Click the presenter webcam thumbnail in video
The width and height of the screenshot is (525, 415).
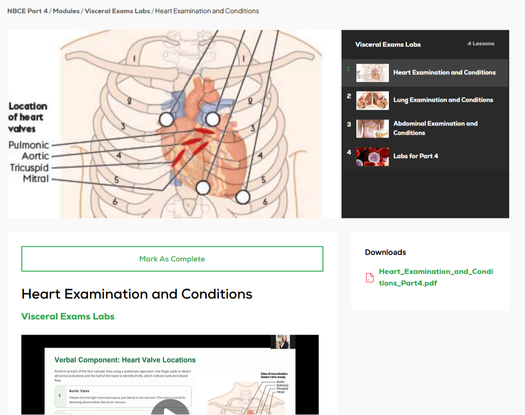pyautogui.click(x=283, y=342)
